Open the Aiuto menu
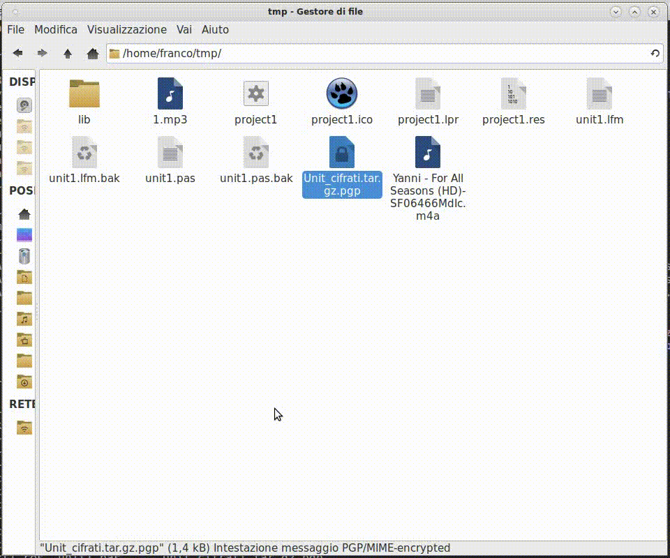 pyautogui.click(x=215, y=29)
